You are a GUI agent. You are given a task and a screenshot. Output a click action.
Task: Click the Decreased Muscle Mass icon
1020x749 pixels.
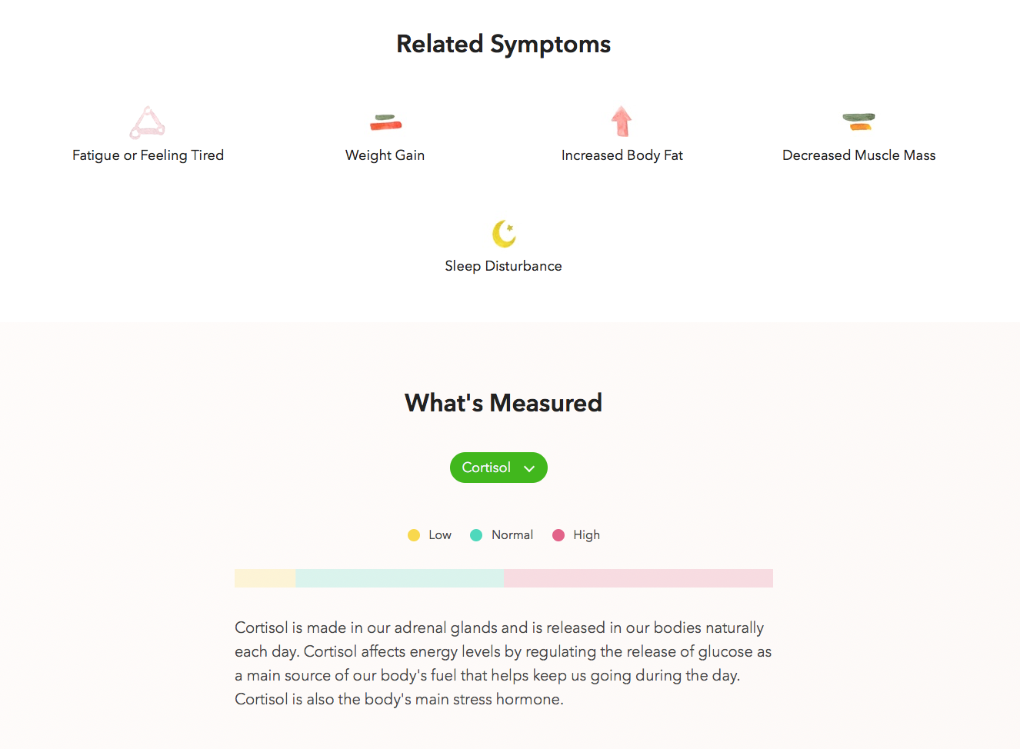pyautogui.click(x=858, y=122)
